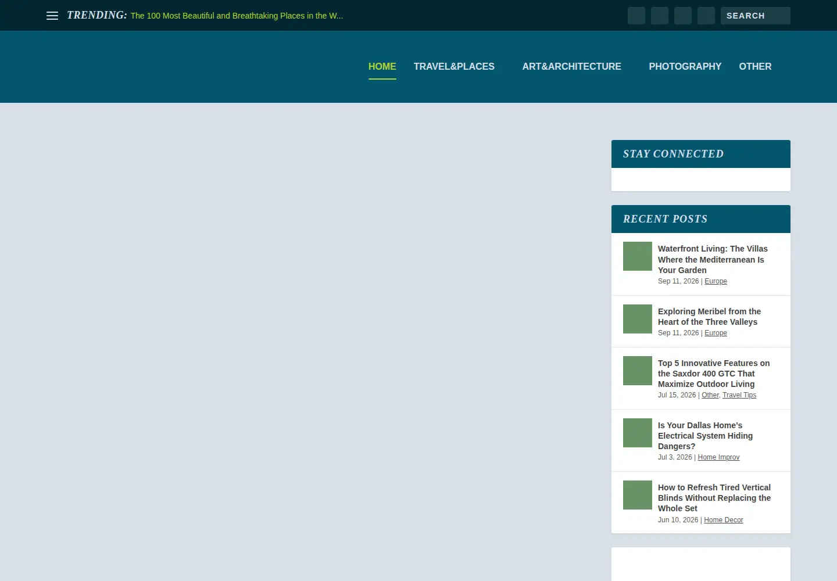Click the "TRENDING:" label
This screenshot has width=837, height=581.
tap(97, 15)
